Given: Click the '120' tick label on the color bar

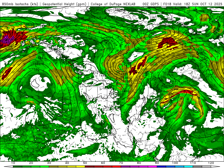Looking at the screenshot, I should point(211,163).
